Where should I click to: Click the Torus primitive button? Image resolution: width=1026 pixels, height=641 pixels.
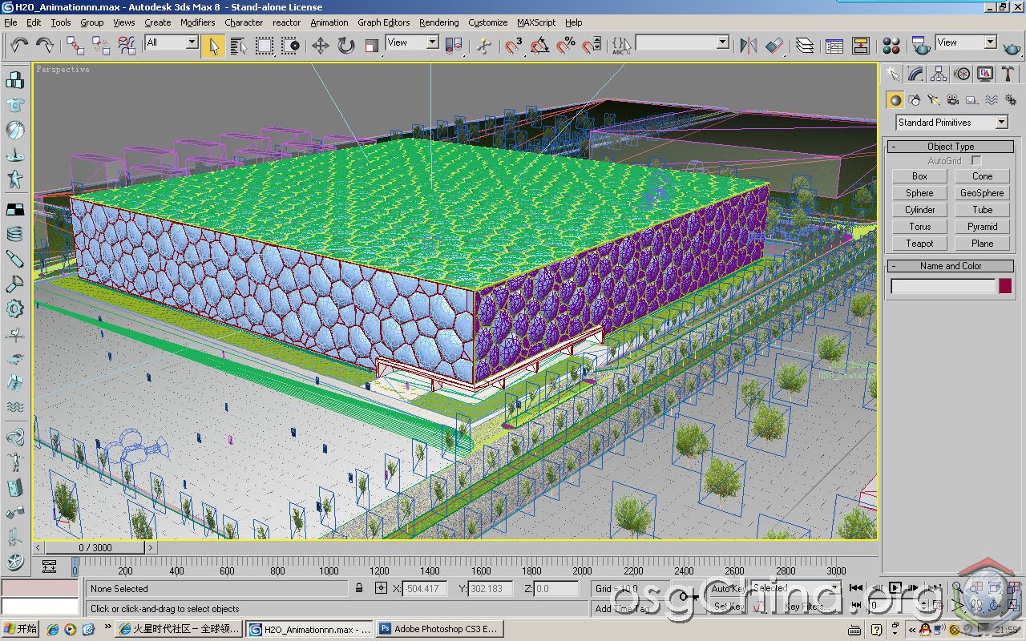pyautogui.click(x=919, y=227)
